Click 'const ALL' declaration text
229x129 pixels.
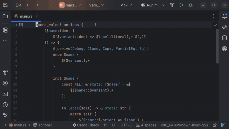click(x=71, y=84)
